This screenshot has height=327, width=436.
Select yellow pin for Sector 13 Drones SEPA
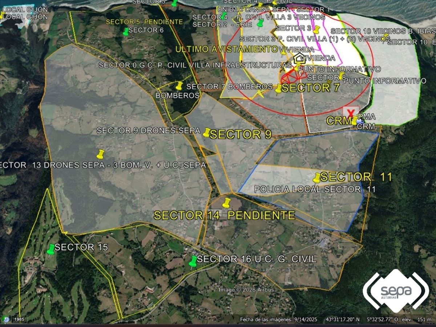pyautogui.click(x=101, y=154)
